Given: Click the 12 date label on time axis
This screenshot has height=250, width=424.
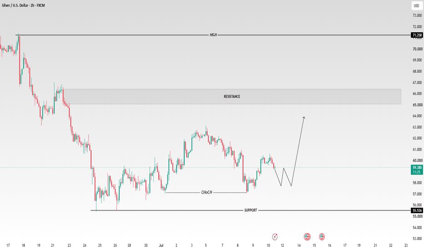Looking at the screenshot, I should click(x=283, y=245).
